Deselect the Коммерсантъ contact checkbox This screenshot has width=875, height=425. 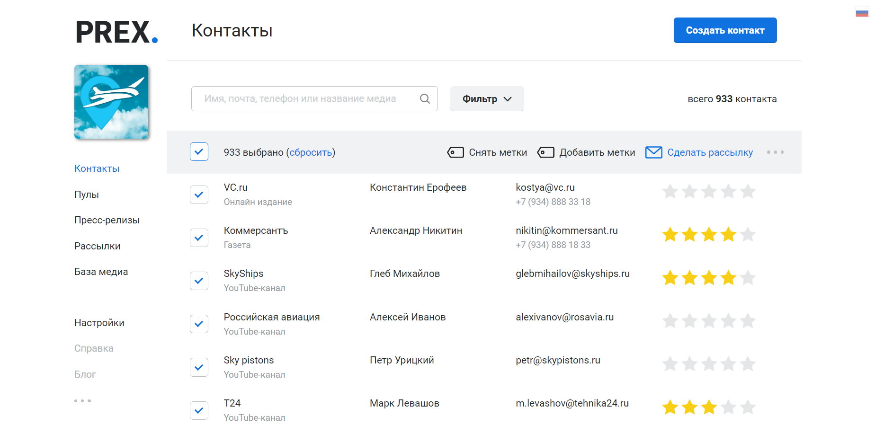(x=199, y=238)
